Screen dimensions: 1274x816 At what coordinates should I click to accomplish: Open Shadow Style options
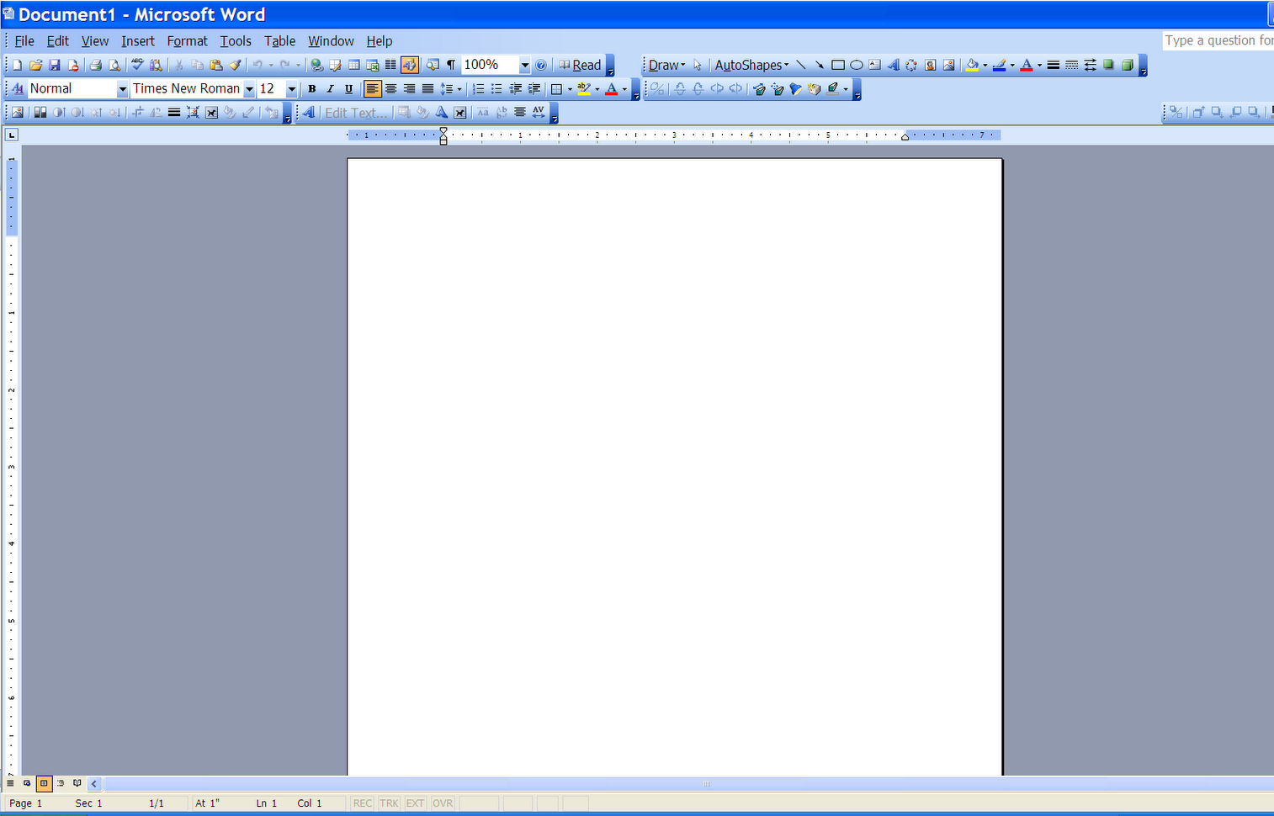pyautogui.click(x=1109, y=65)
